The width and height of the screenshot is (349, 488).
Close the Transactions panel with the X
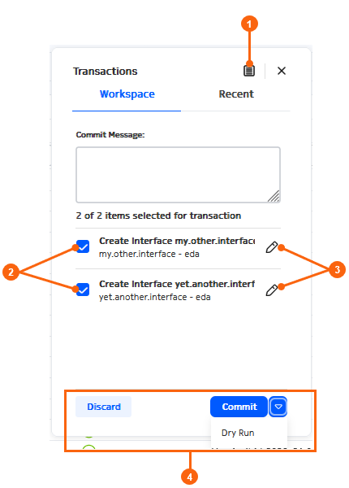pyautogui.click(x=282, y=71)
